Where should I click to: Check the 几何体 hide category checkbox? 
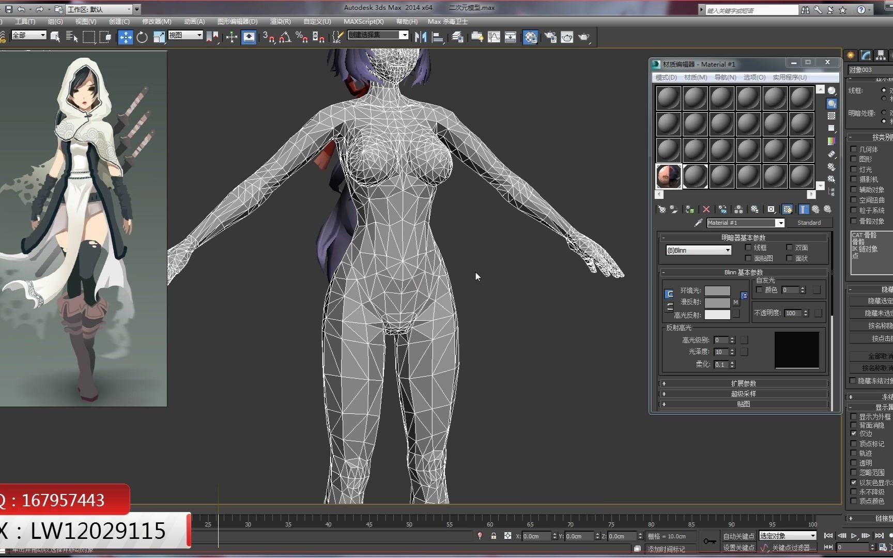pos(854,149)
